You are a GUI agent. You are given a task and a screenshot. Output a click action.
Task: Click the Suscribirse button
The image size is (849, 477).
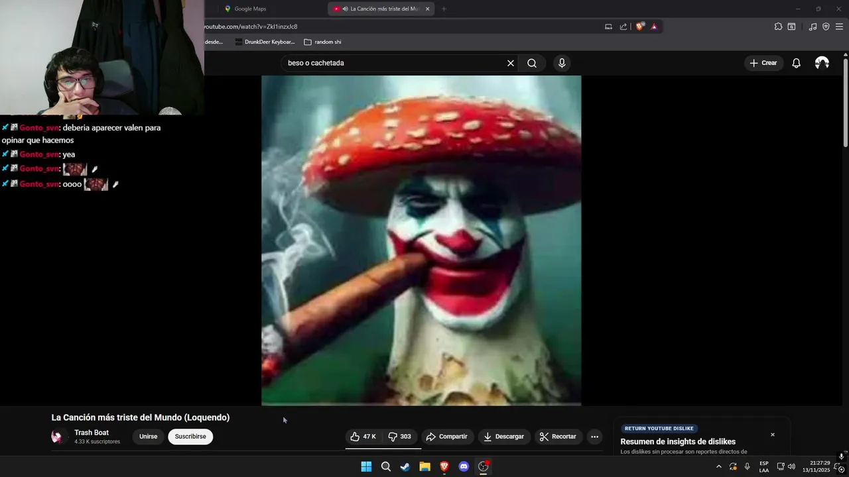[x=190, y=437]
